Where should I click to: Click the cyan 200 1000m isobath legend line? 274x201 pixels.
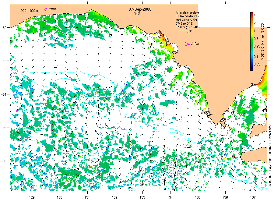pos(26,13)
